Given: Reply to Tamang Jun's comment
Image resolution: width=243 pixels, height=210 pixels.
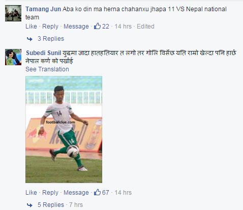Looking at the screenshot, I should 50,27.
